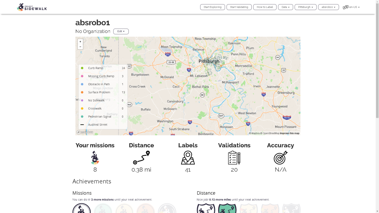Click the Mapbox logo on map

tap(85, 132)
